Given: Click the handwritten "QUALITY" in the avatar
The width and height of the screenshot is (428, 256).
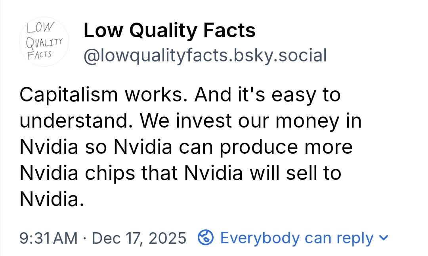Looking at the screenshot, I should (x=44, y=41).
